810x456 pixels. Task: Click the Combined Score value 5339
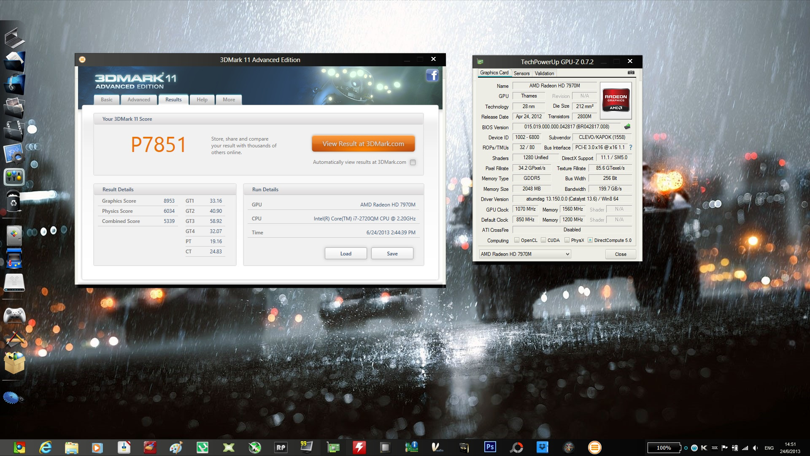pos(169,221)
